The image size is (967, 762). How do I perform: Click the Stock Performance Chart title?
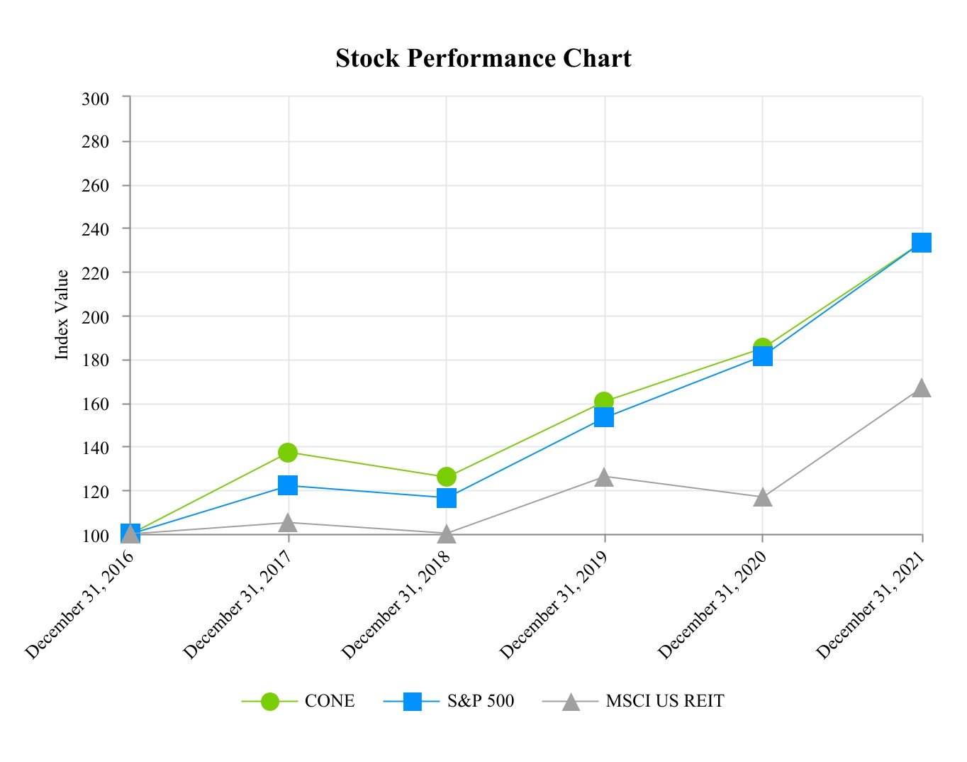point(483,58)
